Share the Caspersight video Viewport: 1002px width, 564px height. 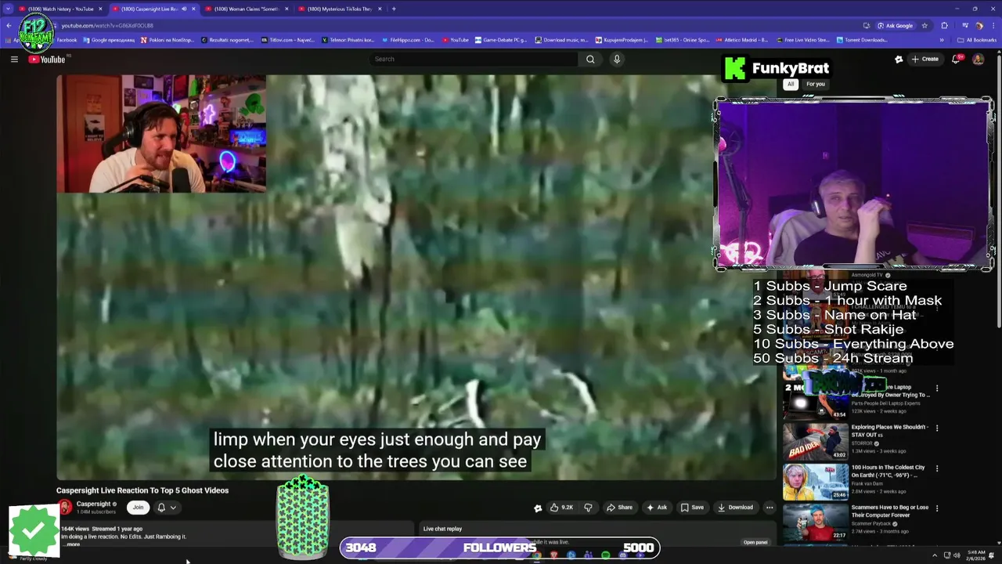[x=619, y=508]
